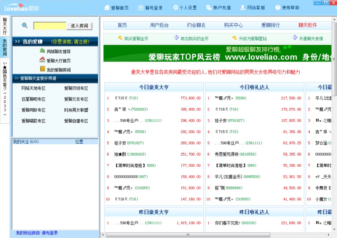The height and width of the screenshot is (238, 337).
Task: Open 网站客服 customer service icon
Action: click(242, 8)
